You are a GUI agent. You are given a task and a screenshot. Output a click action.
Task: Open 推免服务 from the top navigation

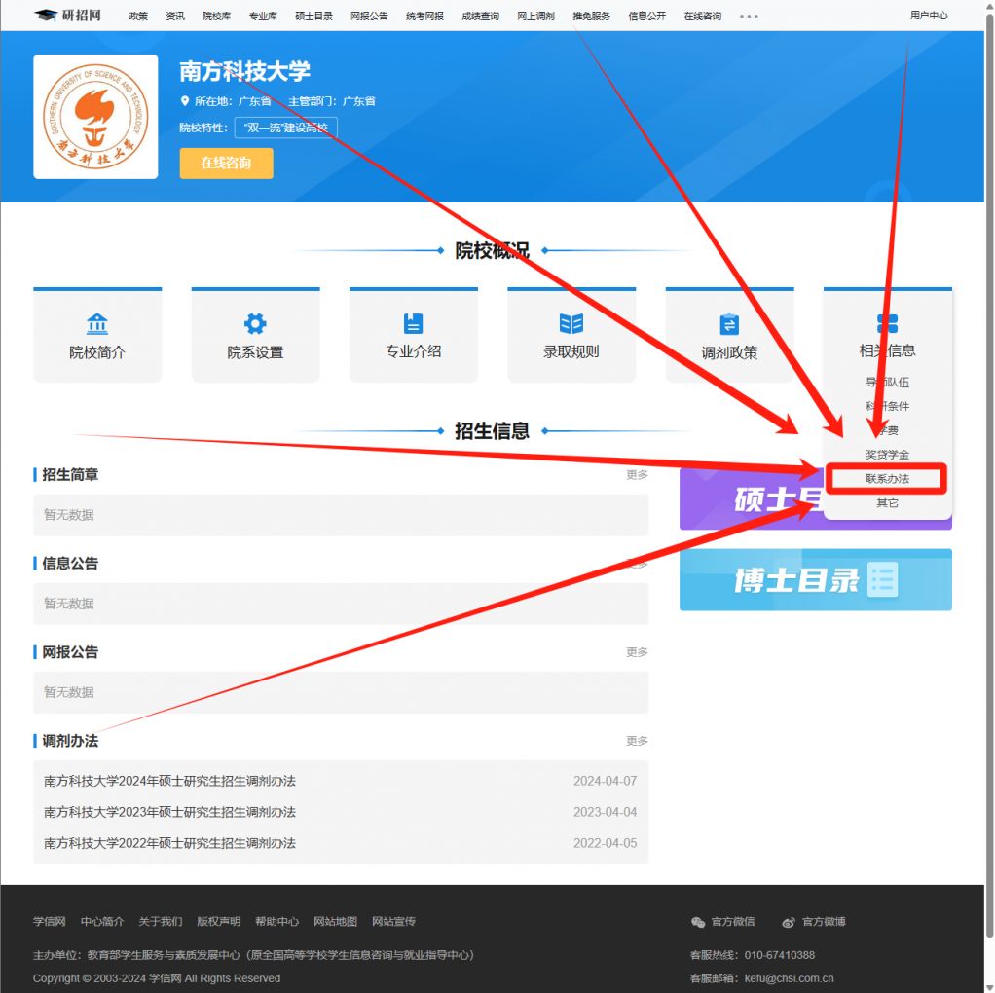591,16
